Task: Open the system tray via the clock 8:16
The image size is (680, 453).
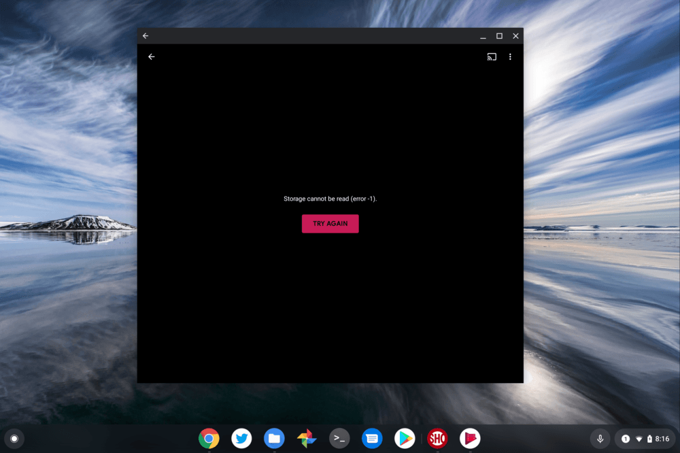Action: (662, 439)
